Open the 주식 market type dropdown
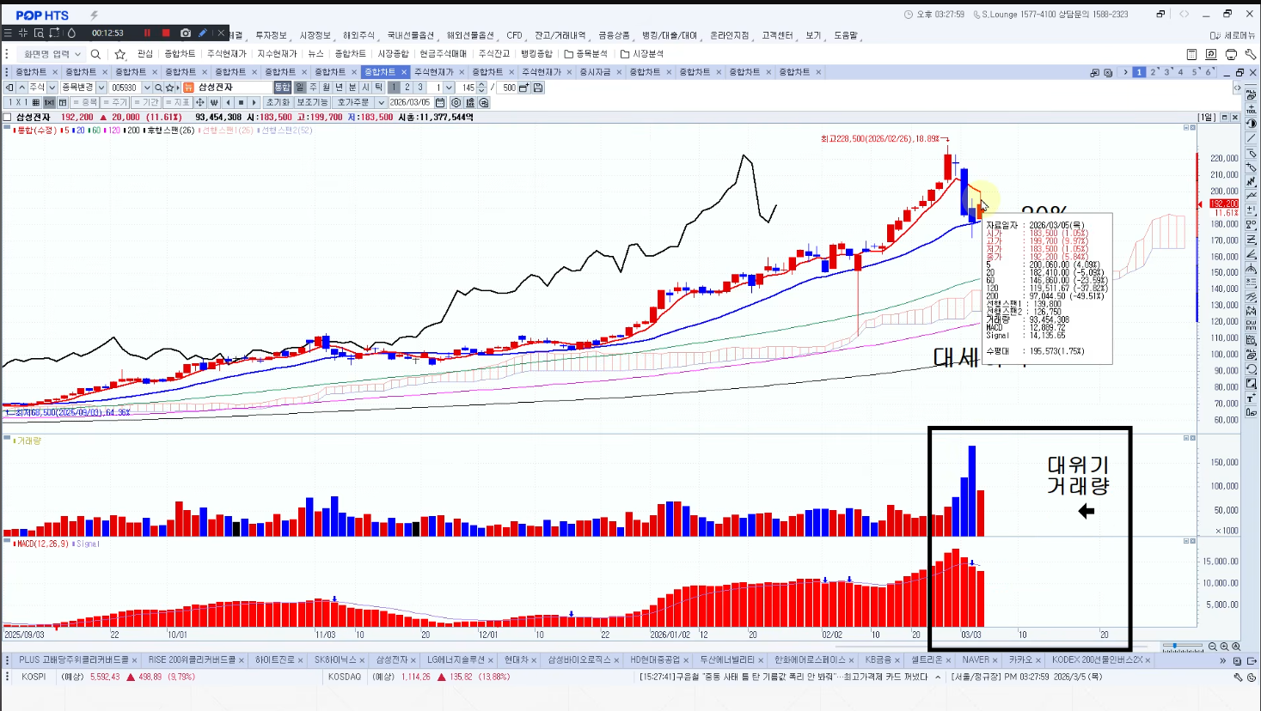Screen dimensions: 1261x711 [52, 88]
